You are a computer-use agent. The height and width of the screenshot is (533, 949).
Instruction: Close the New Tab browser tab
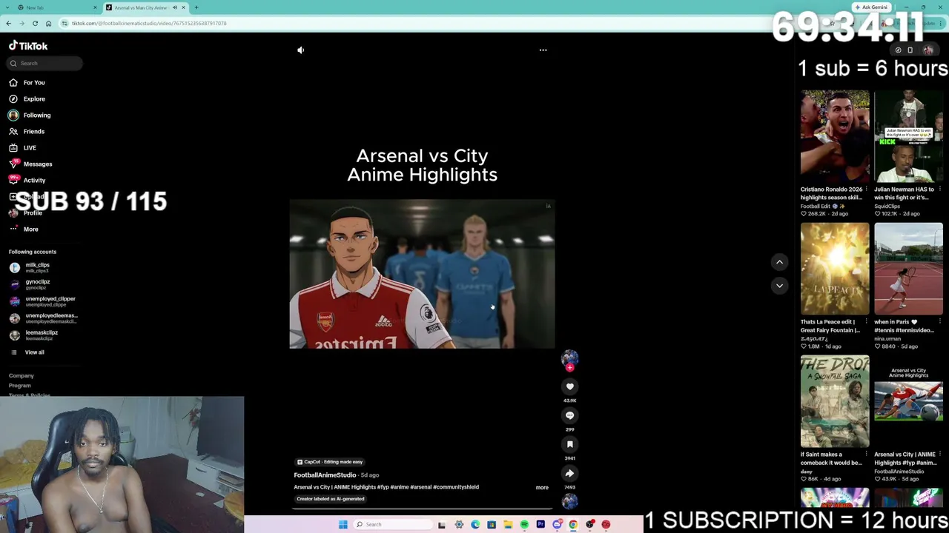[x=95, y=7]
